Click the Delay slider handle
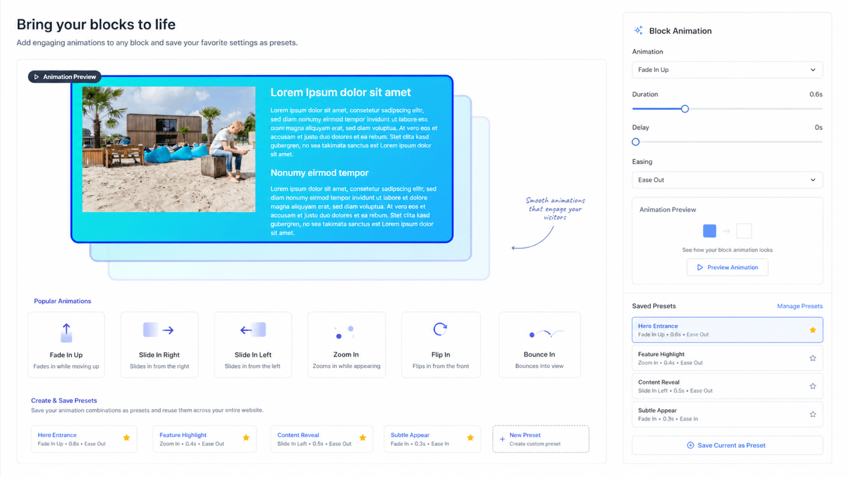848x477 pixels. pos(636,142)
